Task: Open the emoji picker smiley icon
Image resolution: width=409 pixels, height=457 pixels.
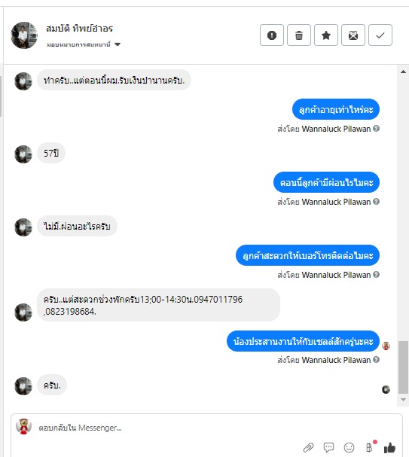Action: click(349, 447)
